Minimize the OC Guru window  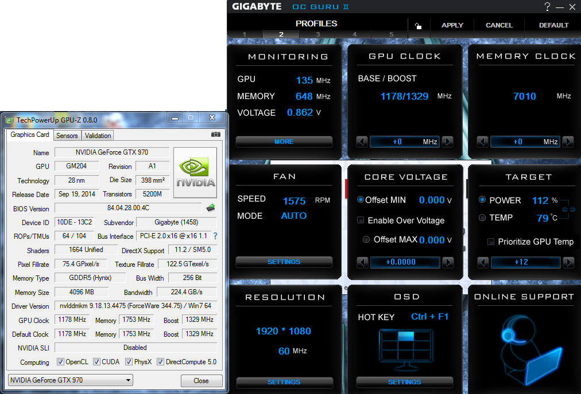[560, 7]
